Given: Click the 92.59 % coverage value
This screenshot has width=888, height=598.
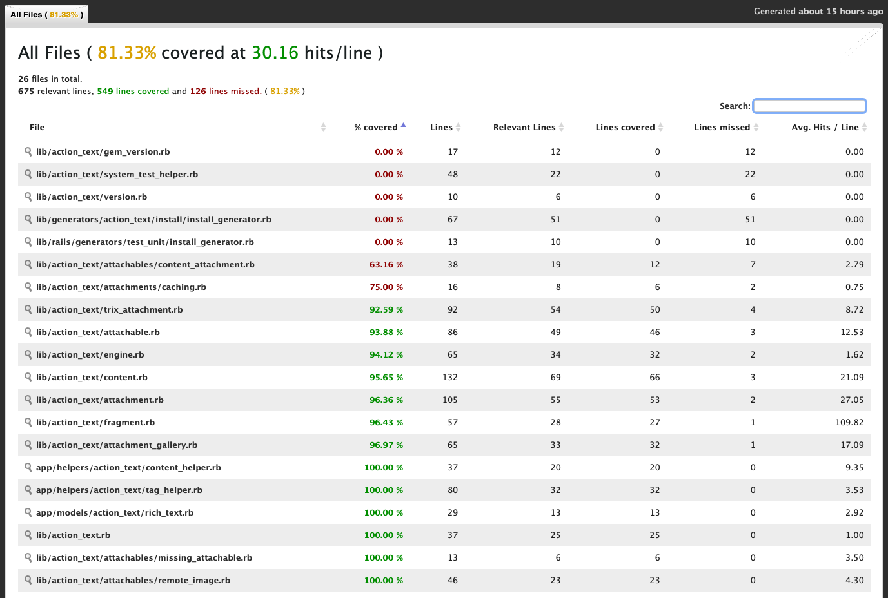Looking at the screenshot, I should [x=386, y=310].
